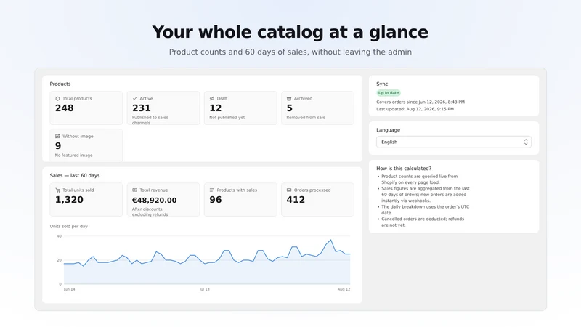581x327 pixels.
Task: Select the Active products value 231
Action: (x=142, y=108)
